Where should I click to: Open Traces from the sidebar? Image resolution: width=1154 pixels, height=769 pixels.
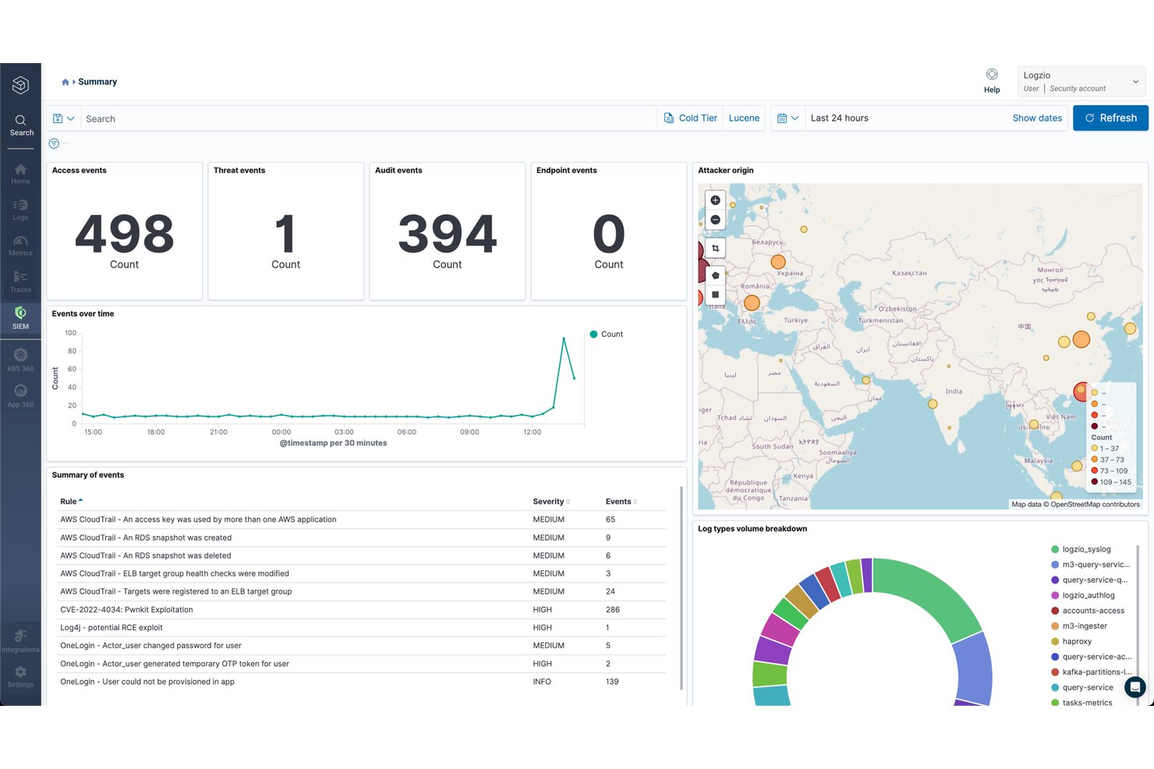pos(20,283)
